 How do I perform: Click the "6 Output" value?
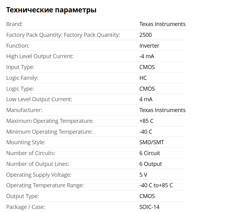(150, 164)
